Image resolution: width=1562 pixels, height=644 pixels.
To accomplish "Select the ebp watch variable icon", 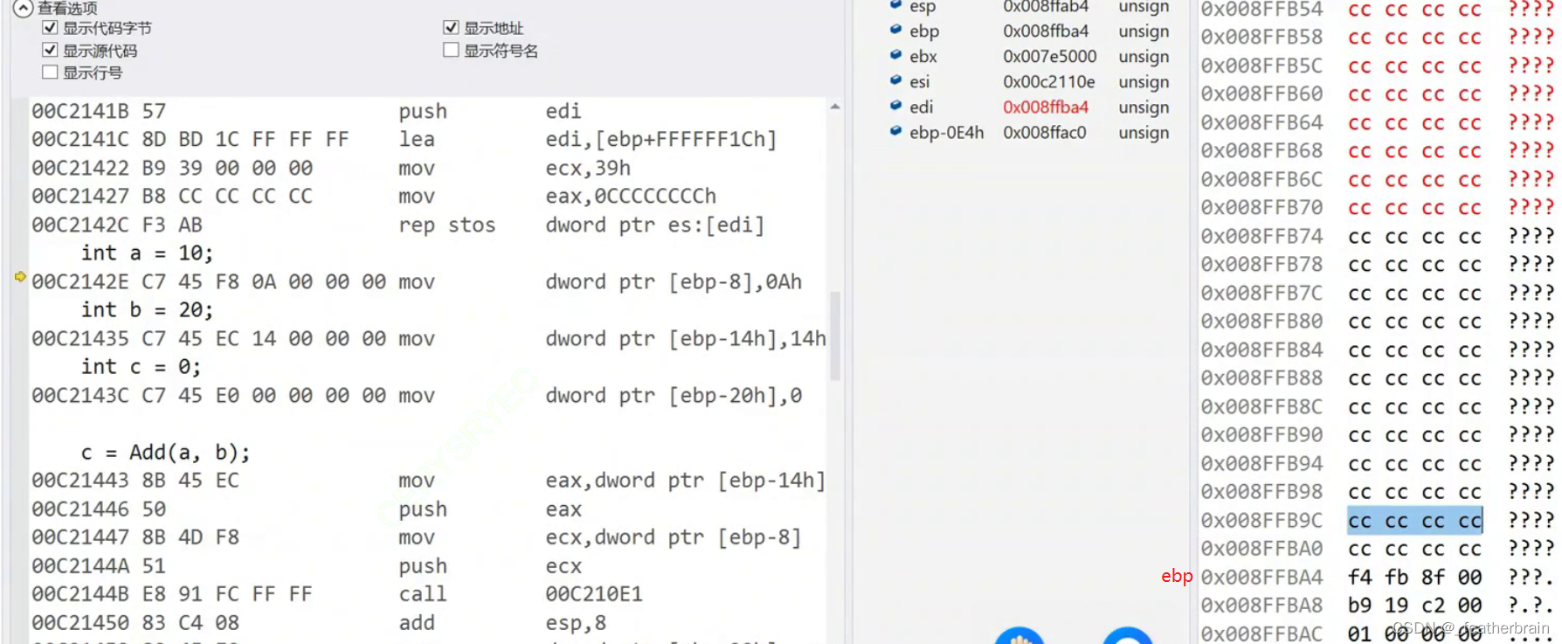I will 895,30.
